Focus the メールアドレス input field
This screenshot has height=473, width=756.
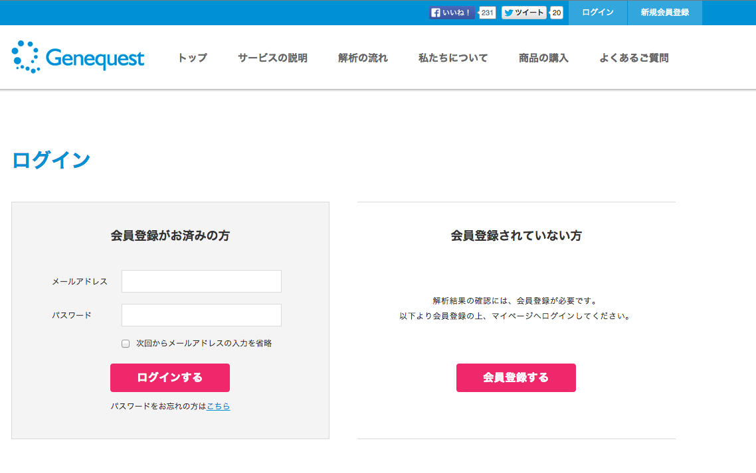pos(201,281)
